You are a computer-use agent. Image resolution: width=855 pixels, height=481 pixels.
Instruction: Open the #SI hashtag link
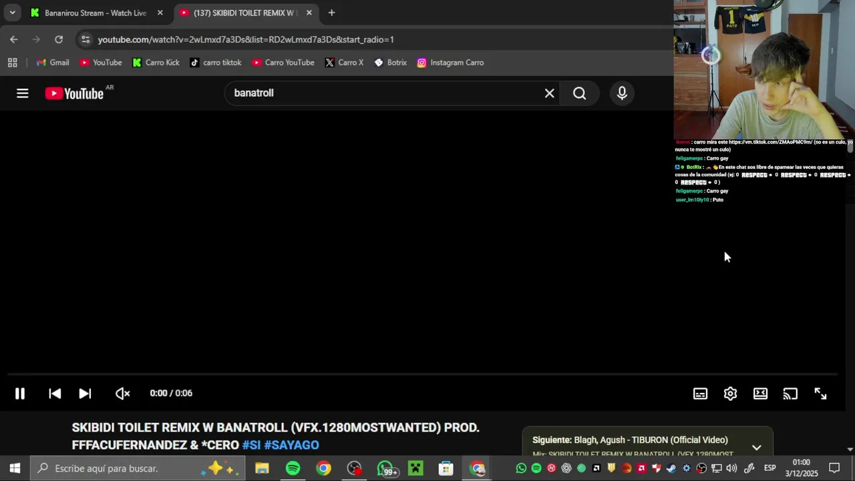(251, 445)
